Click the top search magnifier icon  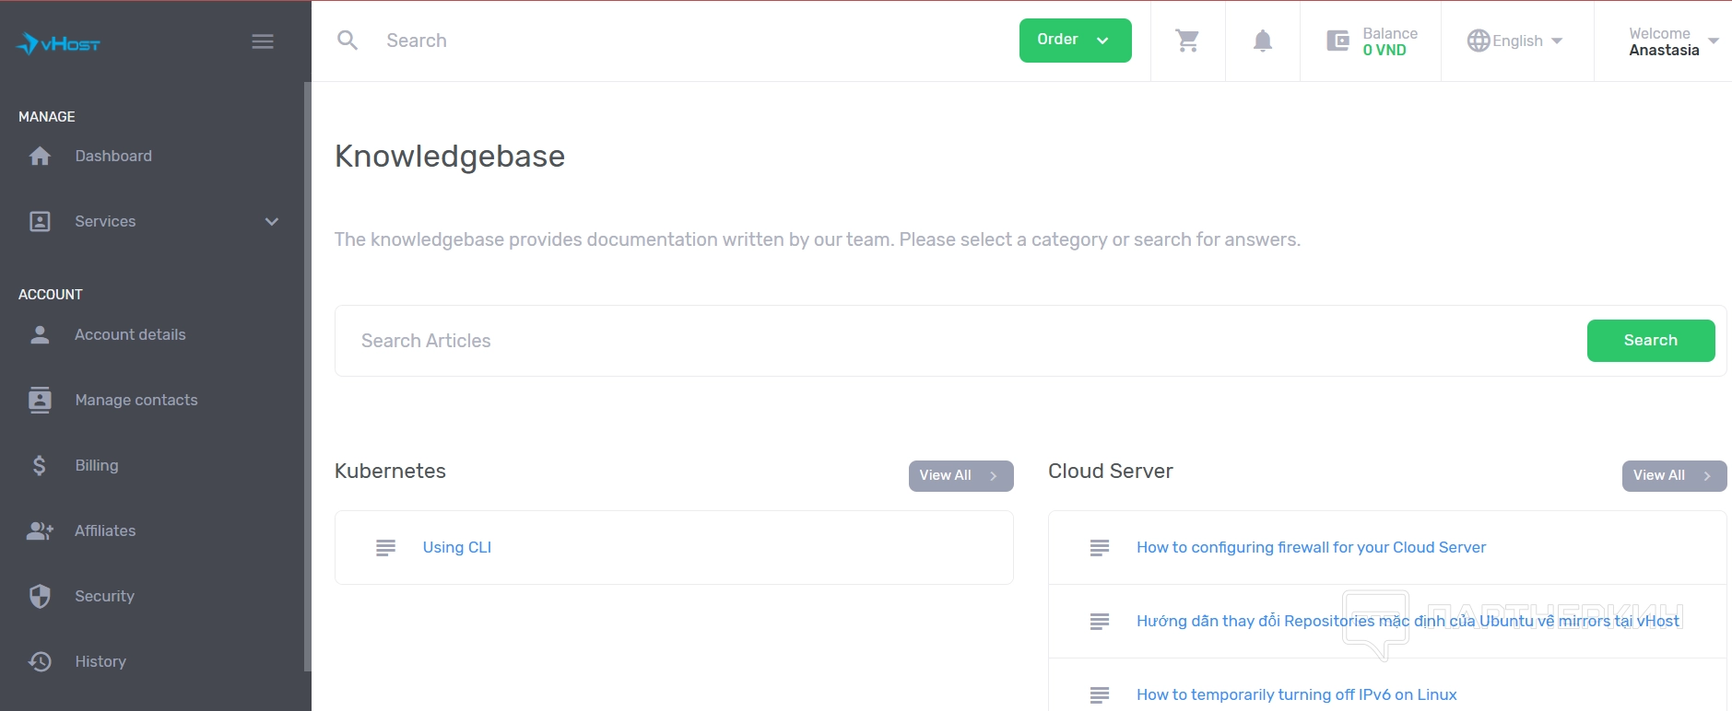point(348,41)
